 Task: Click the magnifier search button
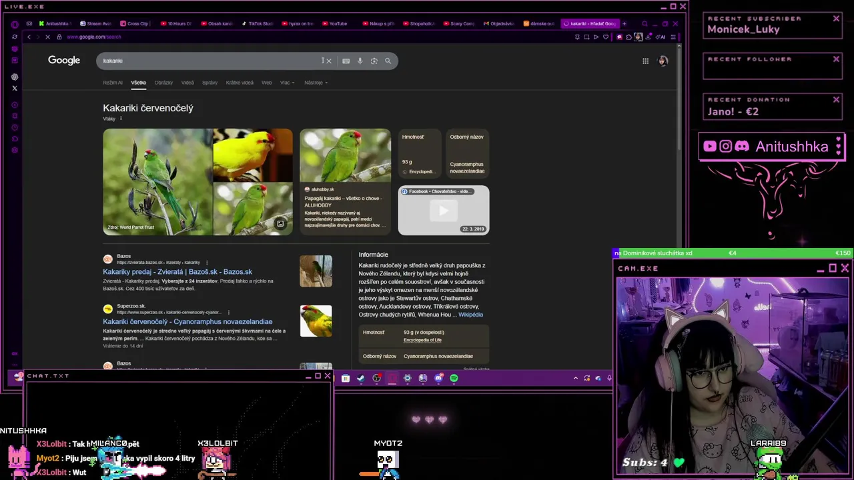coord(388,61)
